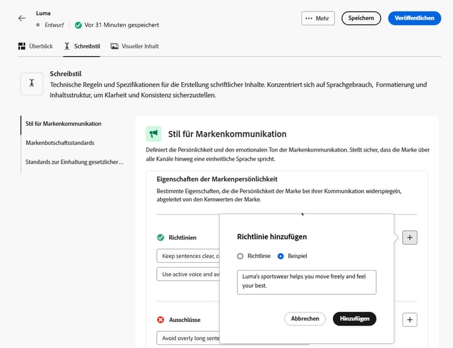Switch to the Überblick tab
Viewport: 453px width, 348px height.
click(36, 46)
